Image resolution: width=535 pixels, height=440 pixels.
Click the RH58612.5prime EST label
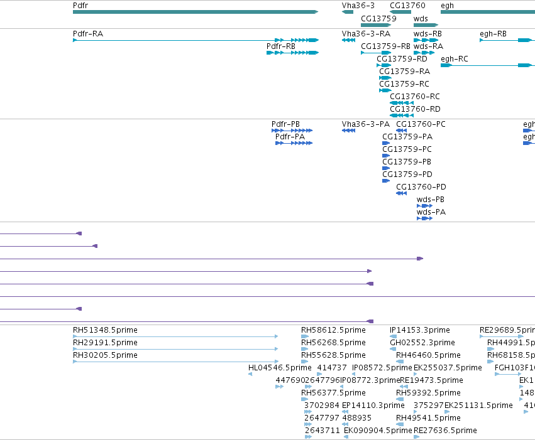333,330
